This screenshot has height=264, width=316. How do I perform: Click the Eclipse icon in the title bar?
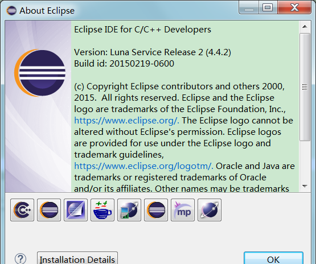pos(11,10)
